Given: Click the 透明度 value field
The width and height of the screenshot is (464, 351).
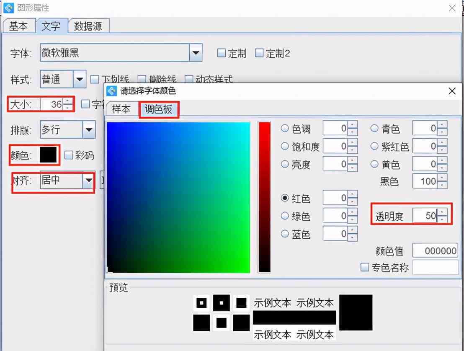Looking at the screenshot, I should pyautogui.click(x=425, y=216).
